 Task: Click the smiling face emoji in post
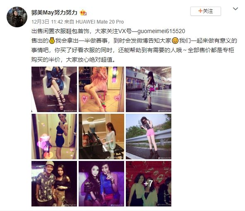pos(175,41)
